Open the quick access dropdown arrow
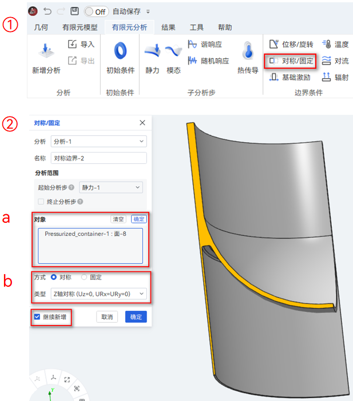This screenshot has width=353, height=401. click(148, 11)
